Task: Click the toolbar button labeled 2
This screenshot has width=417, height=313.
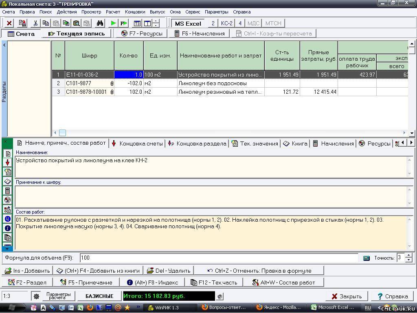Action: click(x=213, y=23)
